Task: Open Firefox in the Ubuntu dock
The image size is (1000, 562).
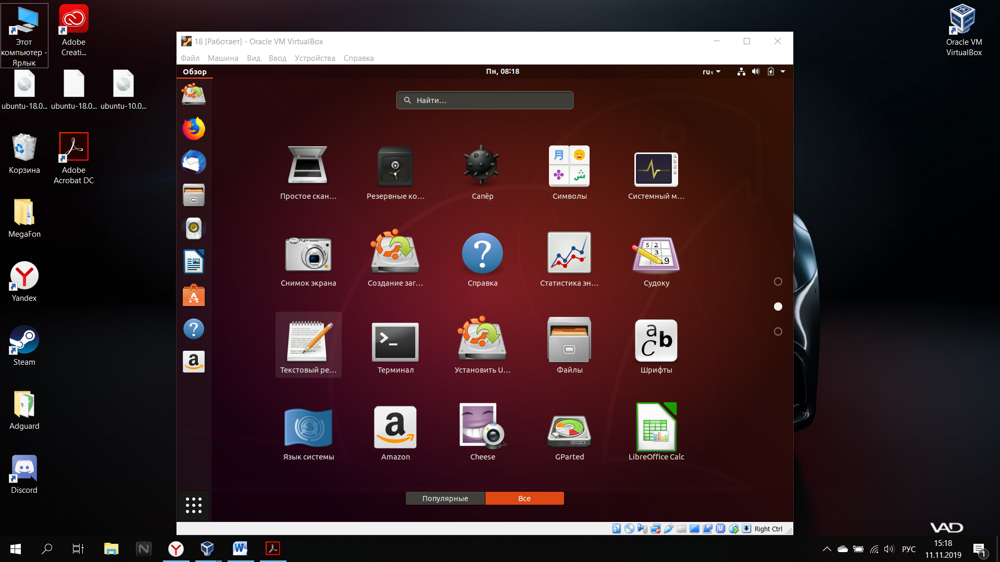Action: tap(194, 129)
